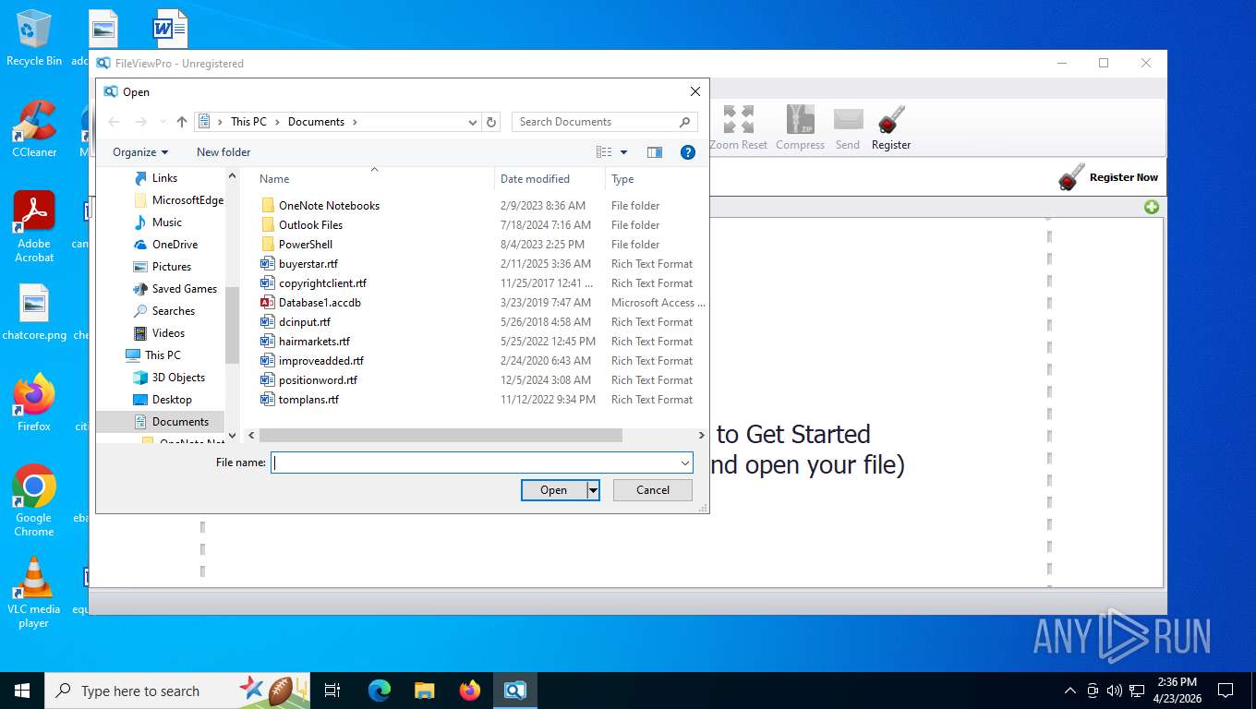Select the positionword.rtf file

[x=318, y=380]
